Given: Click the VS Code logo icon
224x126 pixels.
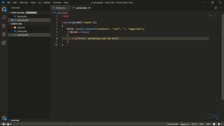Looking at the screenshot, I should 3,2.
